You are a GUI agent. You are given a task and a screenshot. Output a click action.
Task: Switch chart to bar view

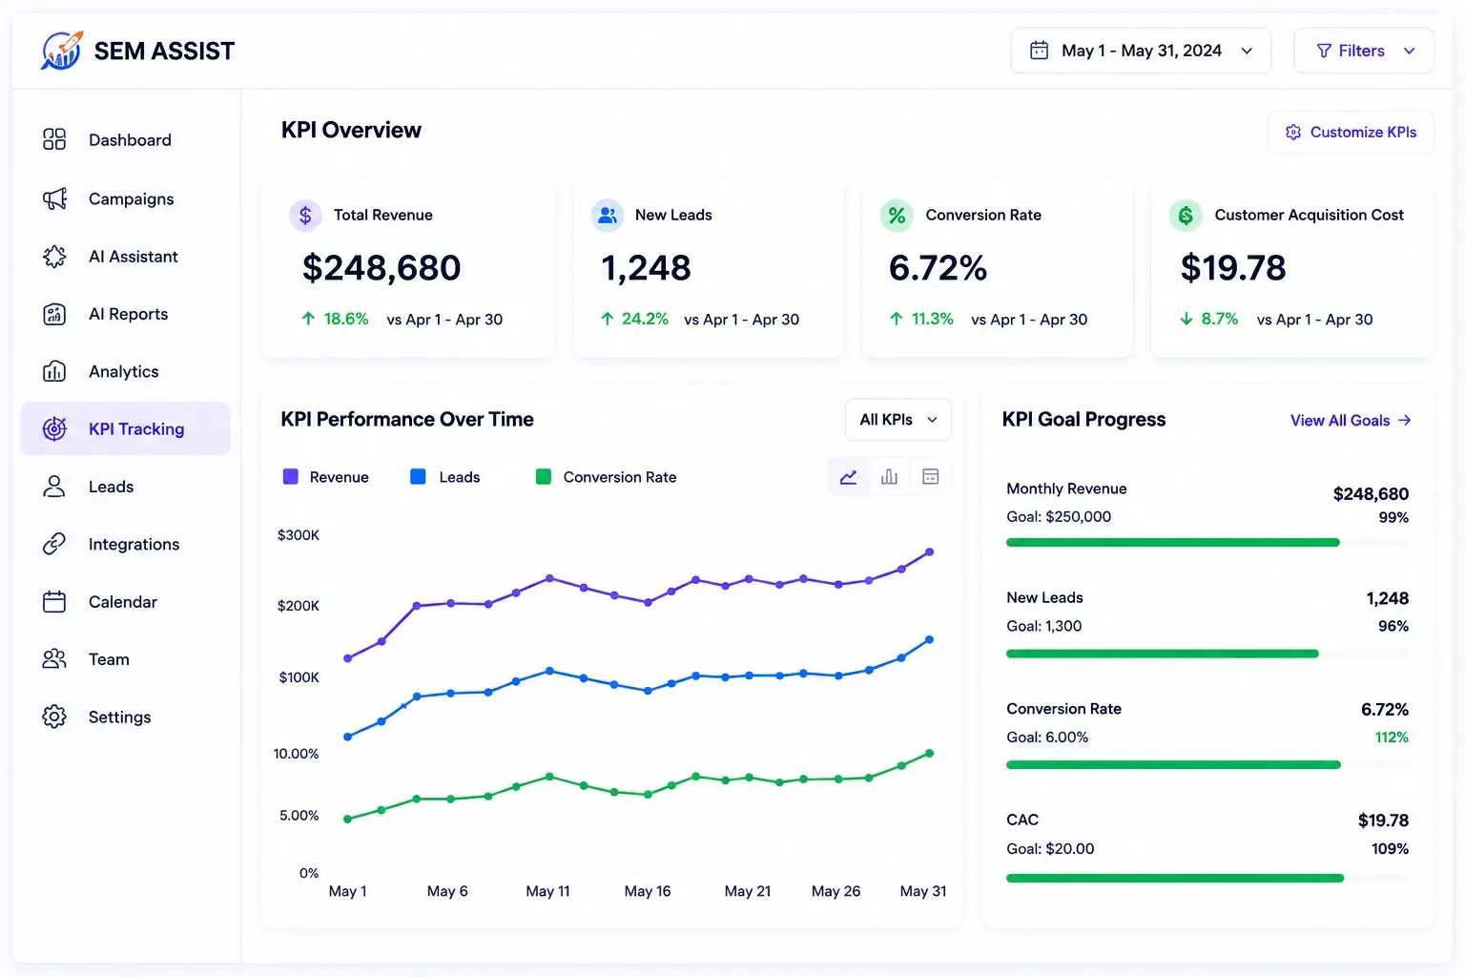point(889,477)
